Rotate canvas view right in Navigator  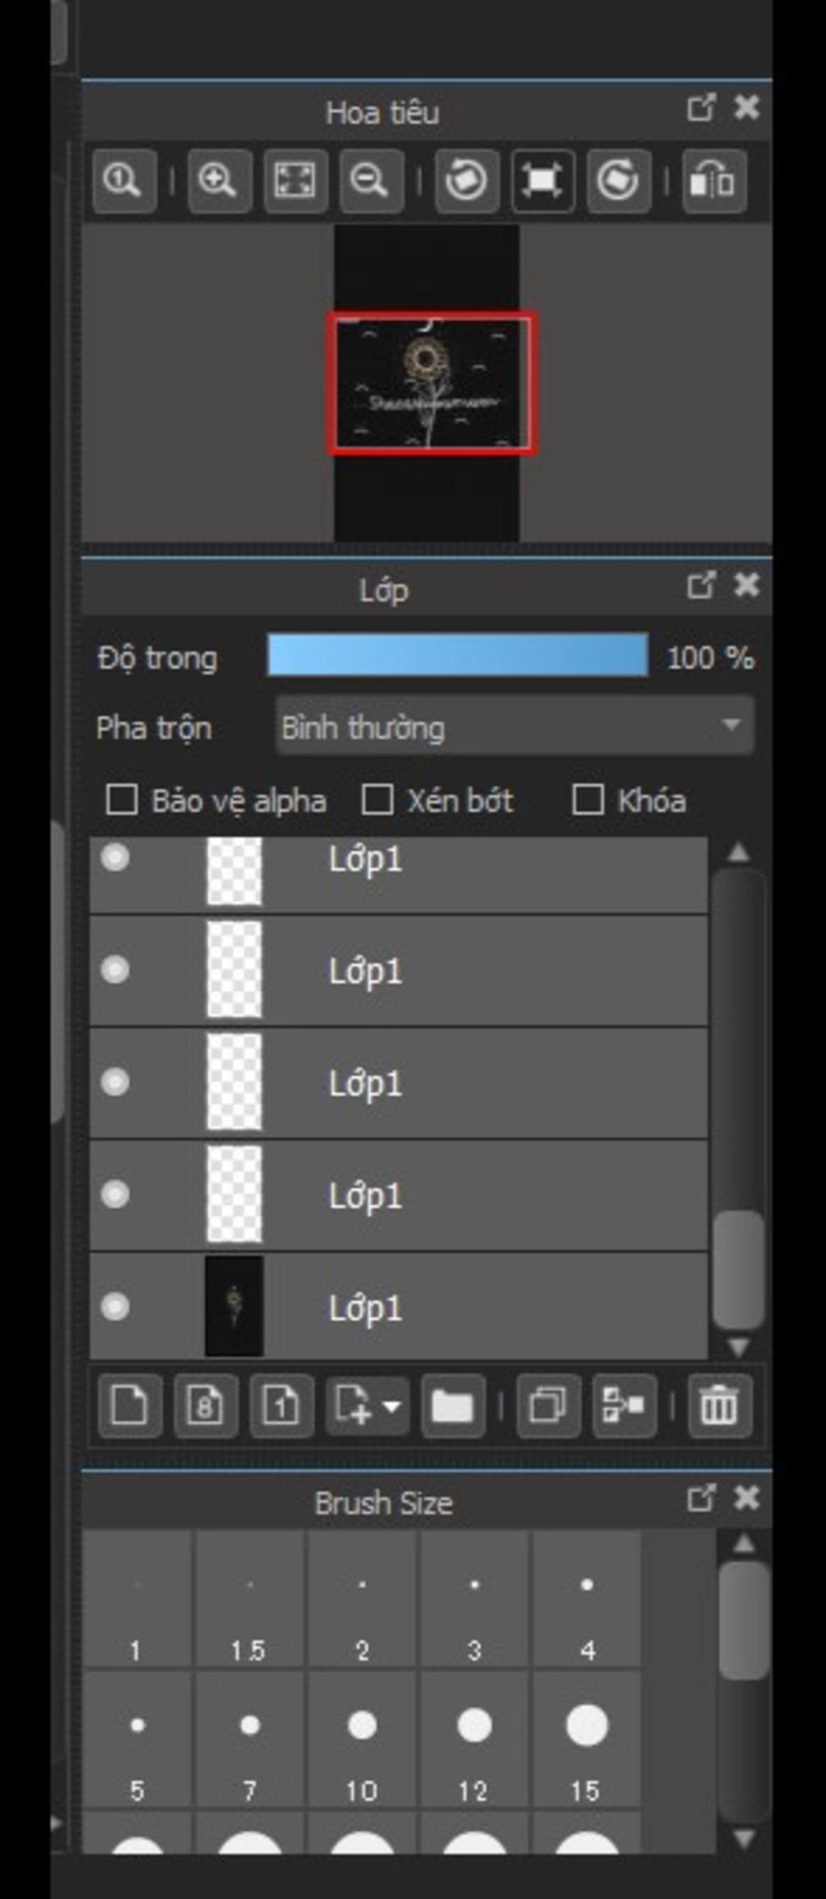[618, 180]
